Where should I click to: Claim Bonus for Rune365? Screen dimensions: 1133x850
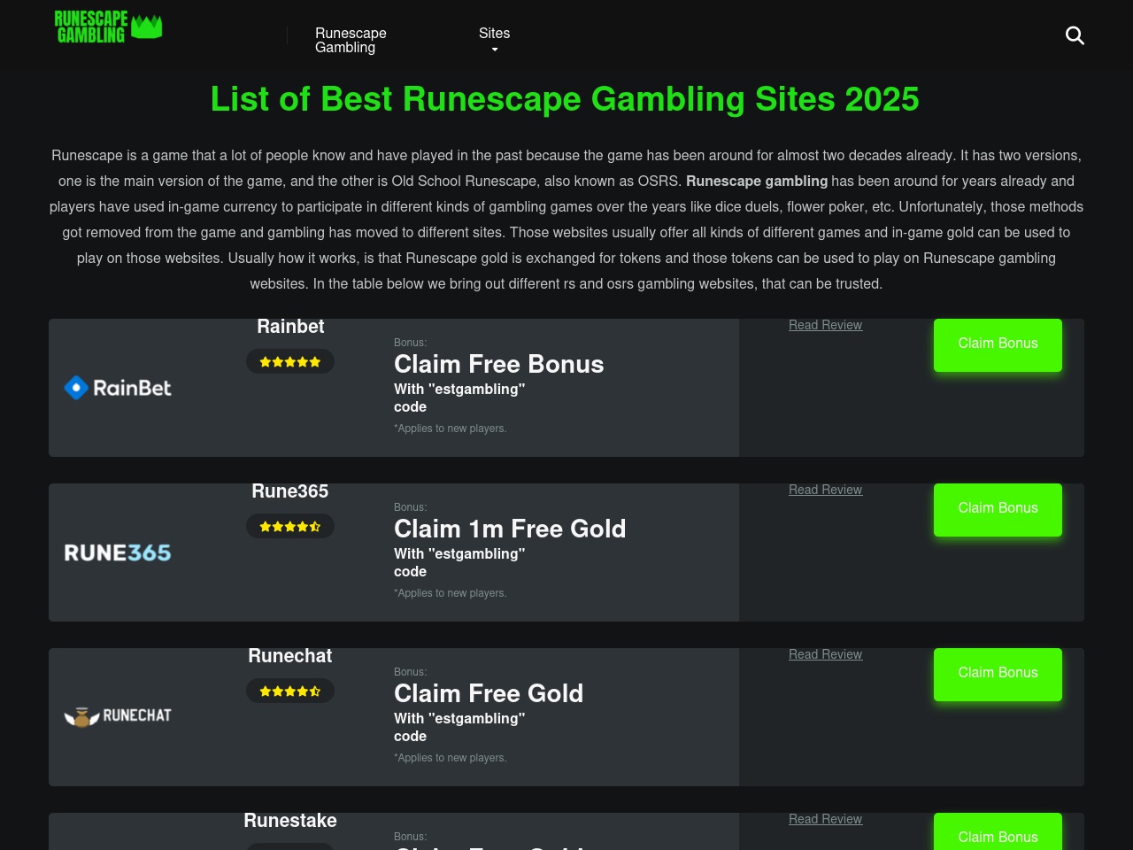coord(998,509)
